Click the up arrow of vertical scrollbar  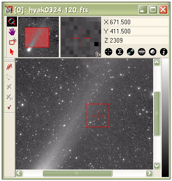(x=157, y=62)
